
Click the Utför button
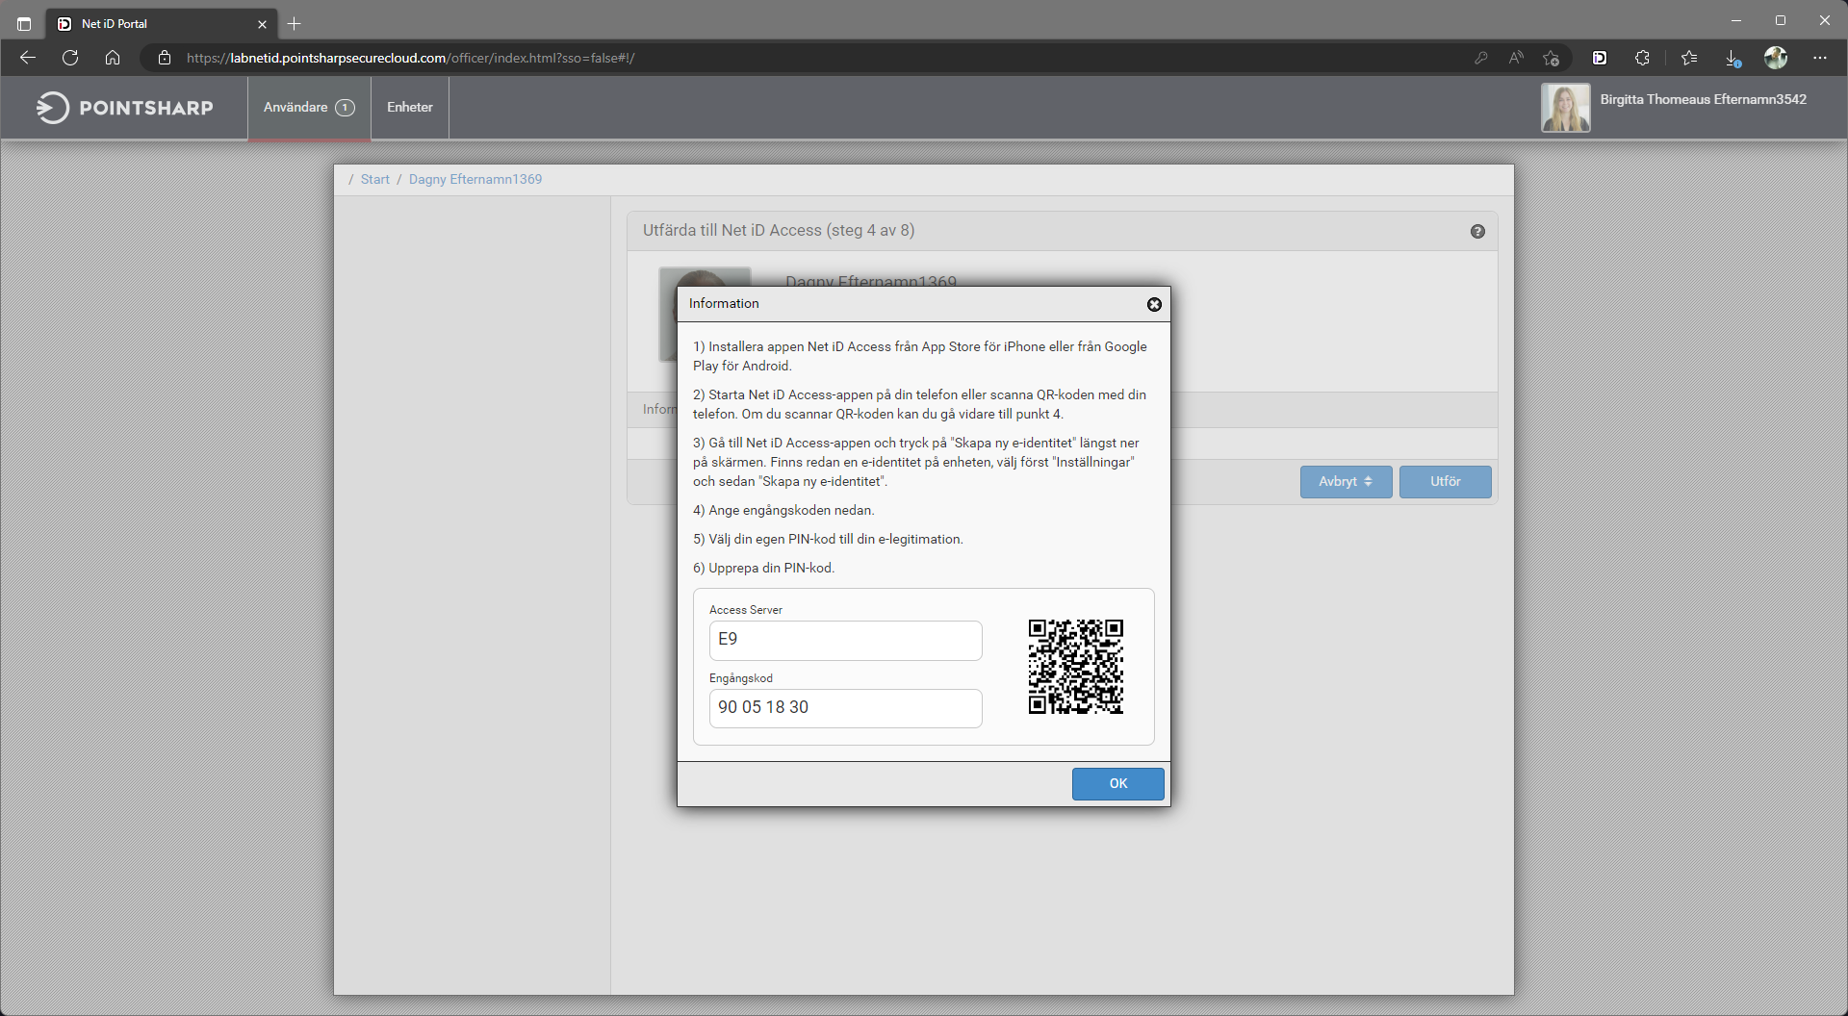(x=1445, y=482)
